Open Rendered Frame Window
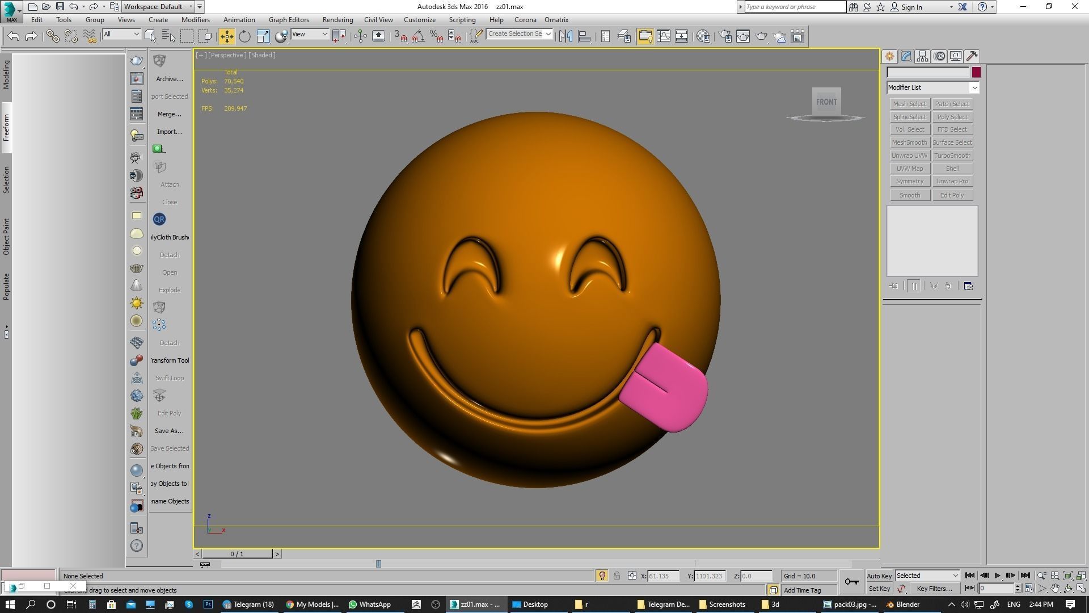1089x613 pixels. 743,36
